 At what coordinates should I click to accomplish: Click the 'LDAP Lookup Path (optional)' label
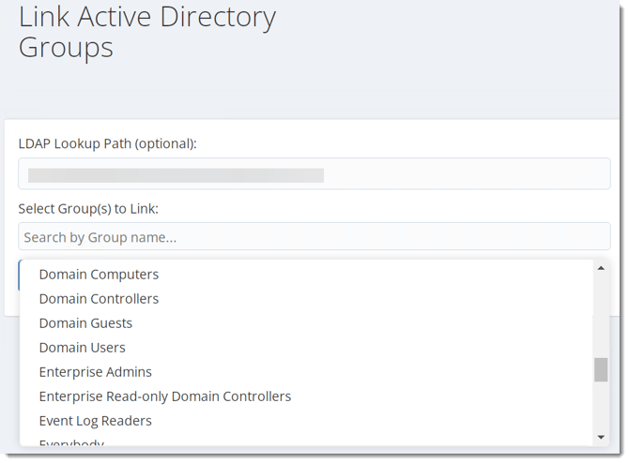point(107,143)
